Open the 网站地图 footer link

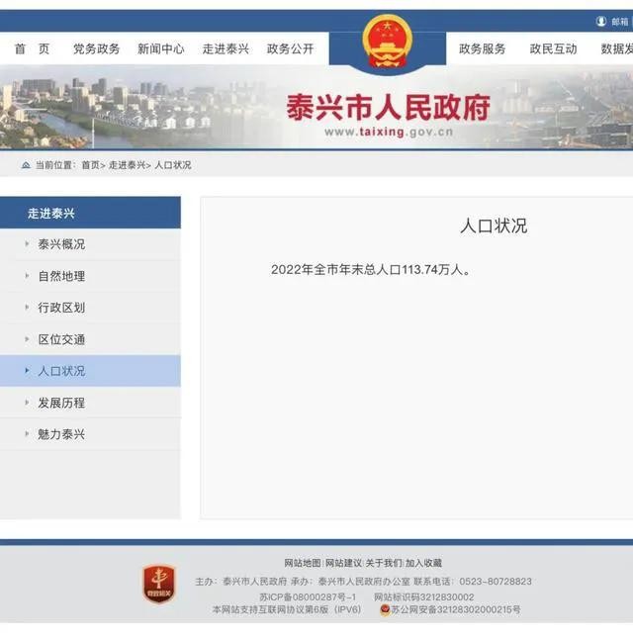pos(303,564)
